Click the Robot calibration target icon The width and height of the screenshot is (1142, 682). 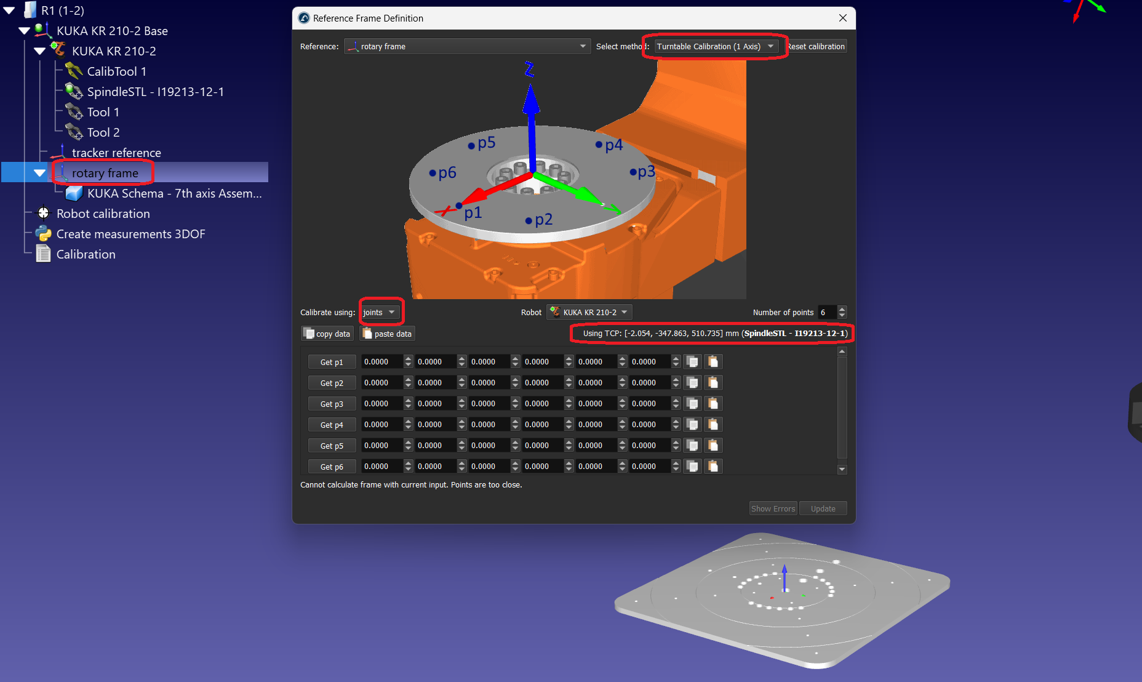tap(43, 214)
